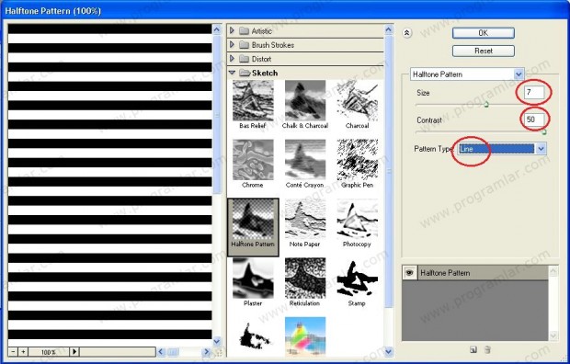570x364 pixels.
Task: Click preview horizontal scrollbar left arrow
Action: point(161,352)
